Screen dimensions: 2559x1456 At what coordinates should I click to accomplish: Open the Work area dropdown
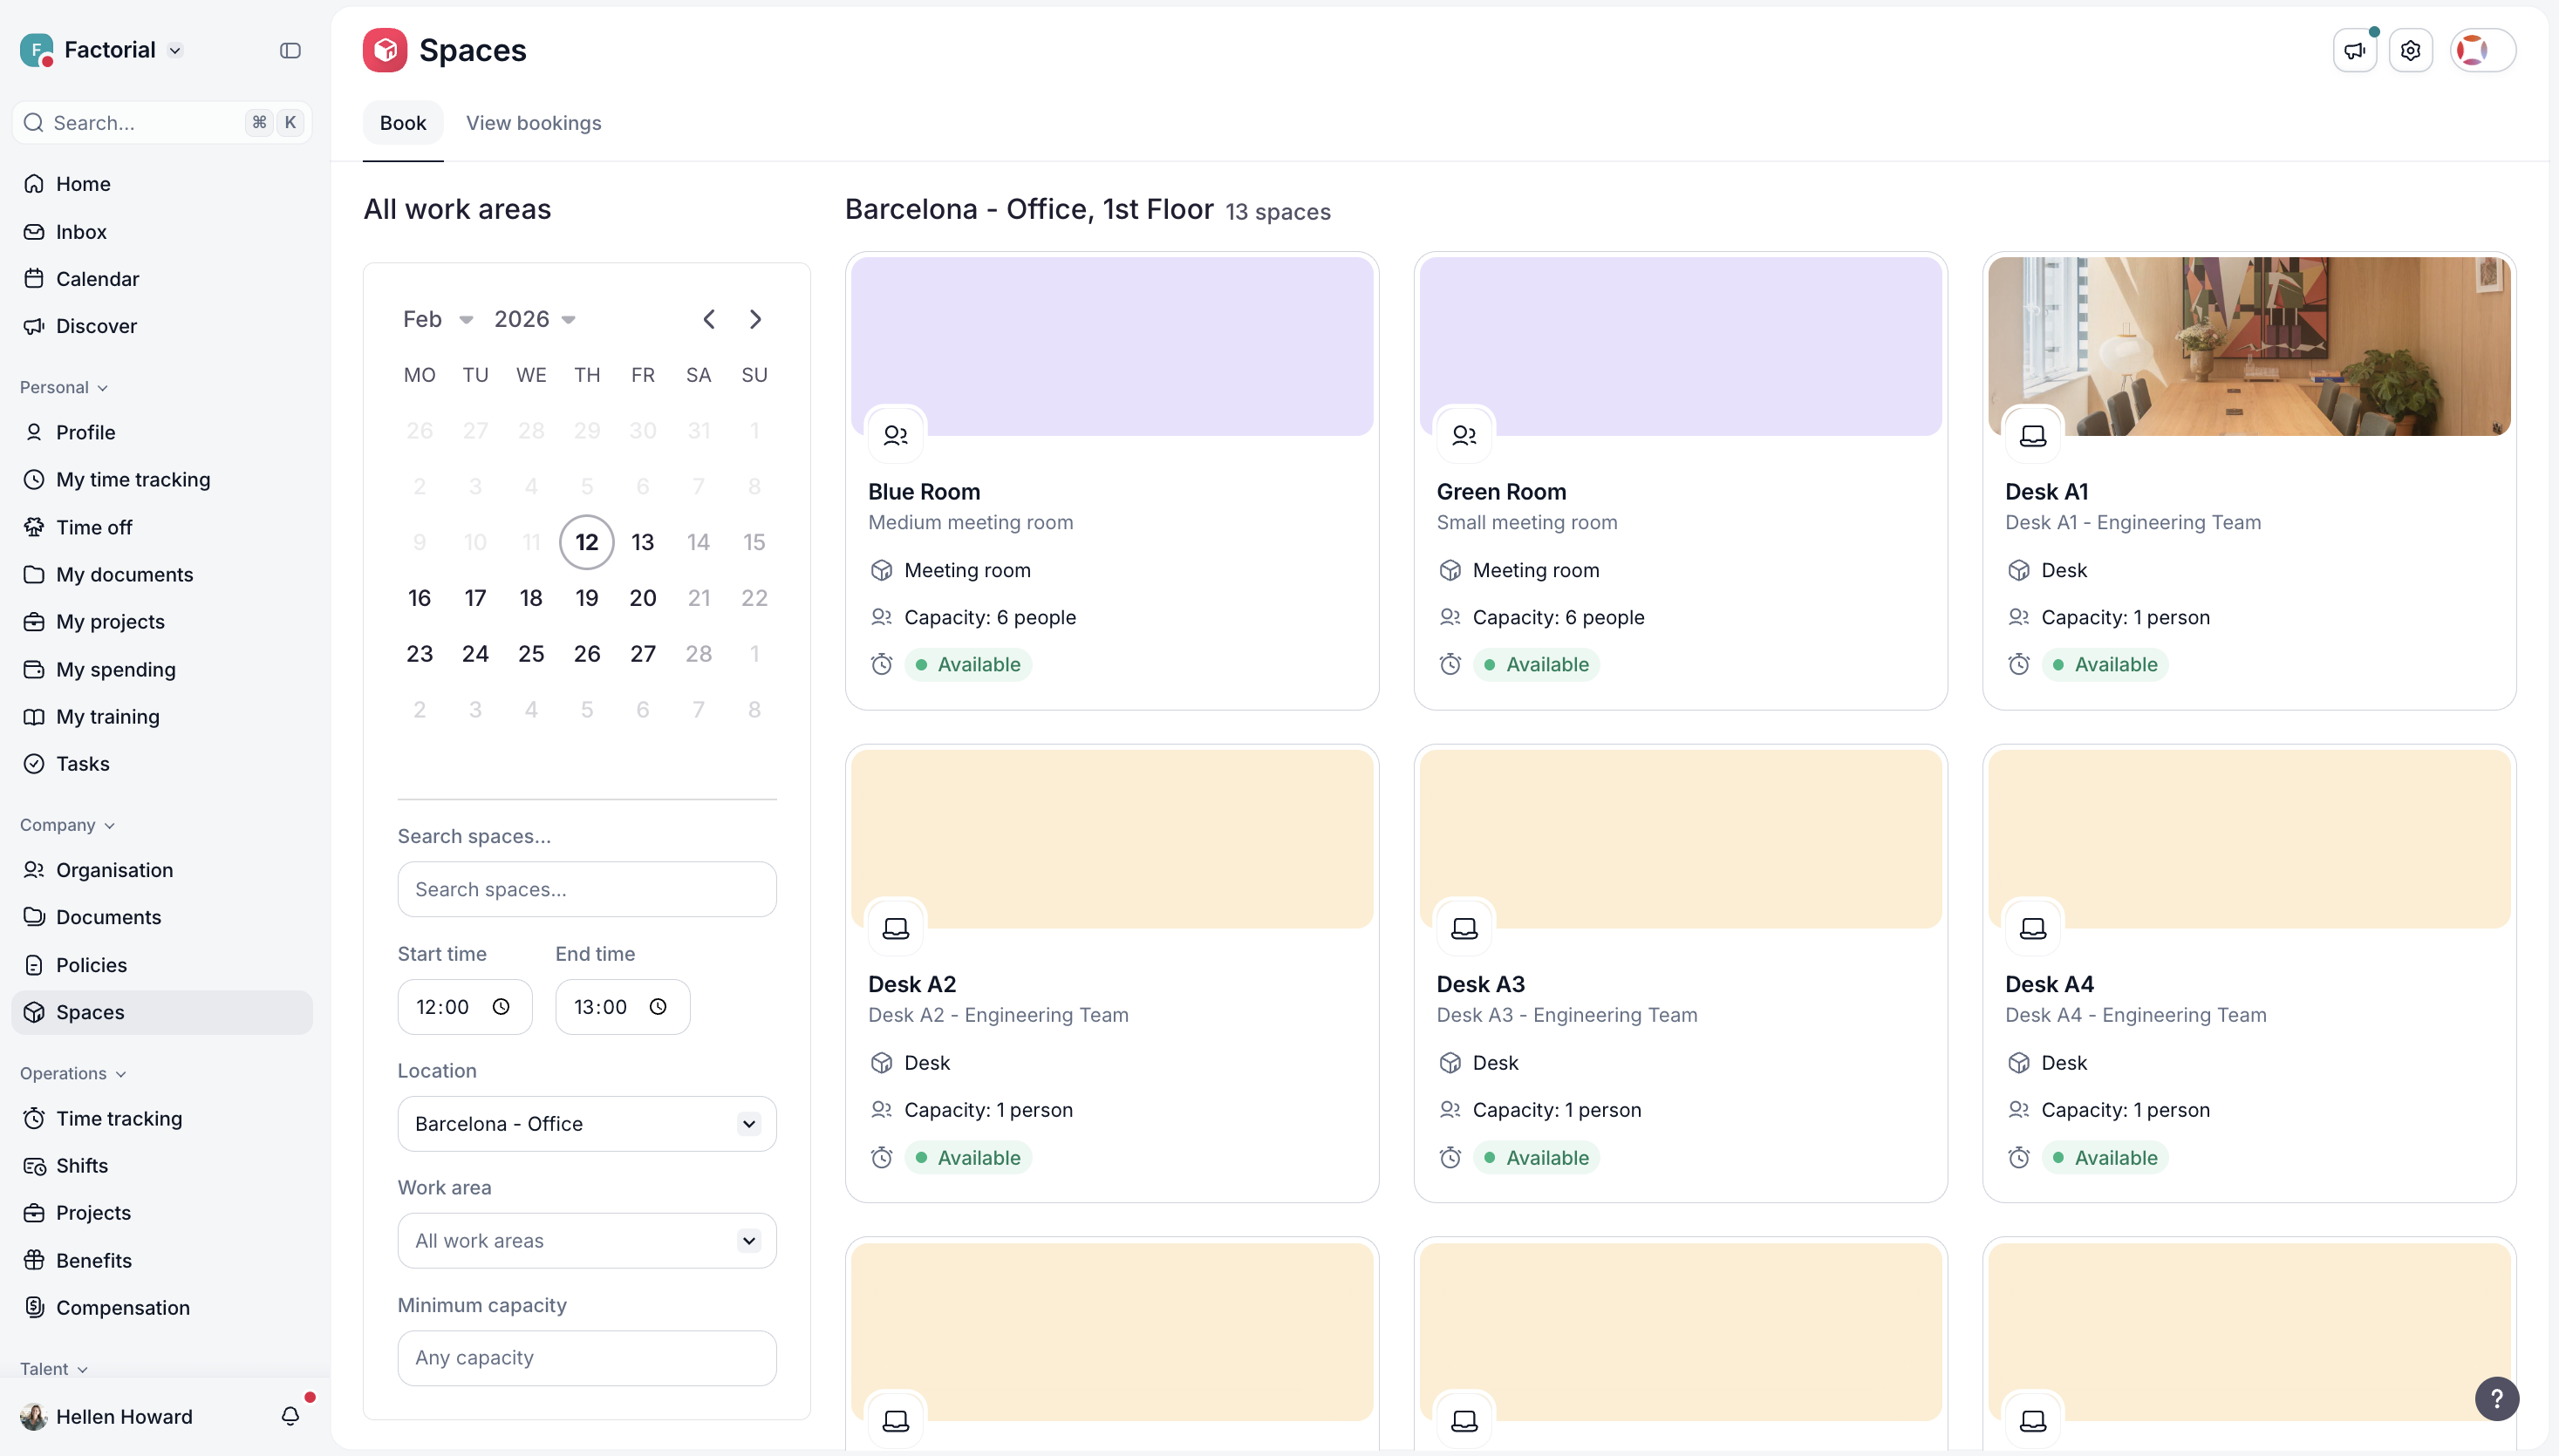pos(586,1241)
